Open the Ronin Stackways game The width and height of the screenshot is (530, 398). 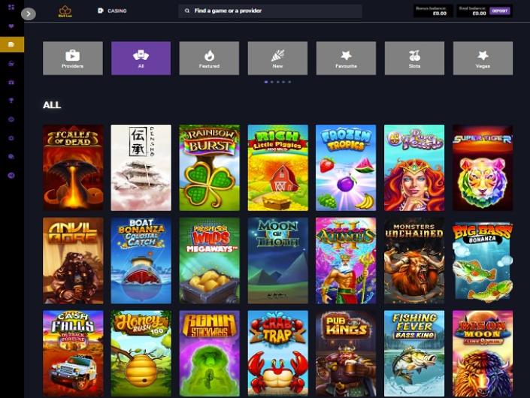pyautogui.click(x=209, y=354)
